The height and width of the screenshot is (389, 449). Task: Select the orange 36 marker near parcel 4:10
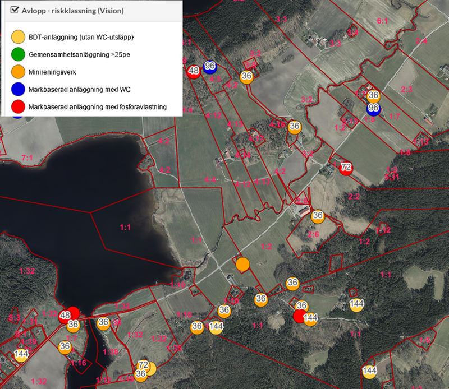point(294,127)
